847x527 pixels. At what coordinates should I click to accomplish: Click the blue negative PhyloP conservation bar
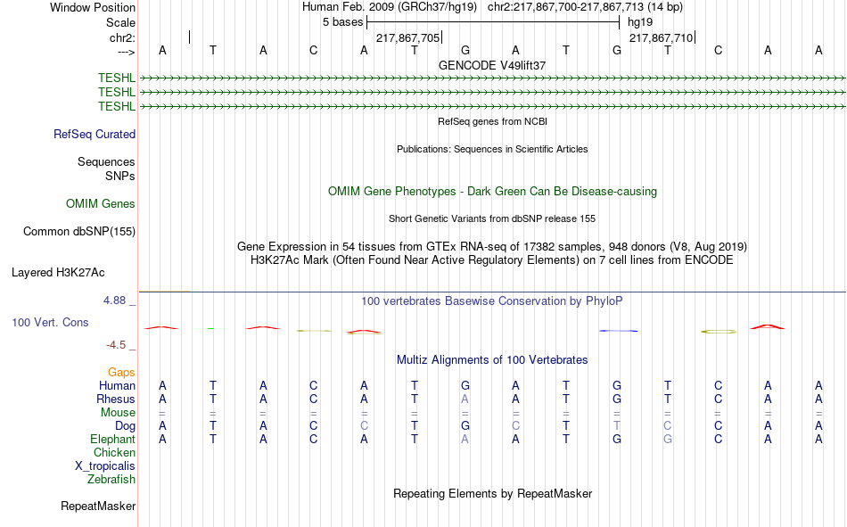click(x=619, y=330)
